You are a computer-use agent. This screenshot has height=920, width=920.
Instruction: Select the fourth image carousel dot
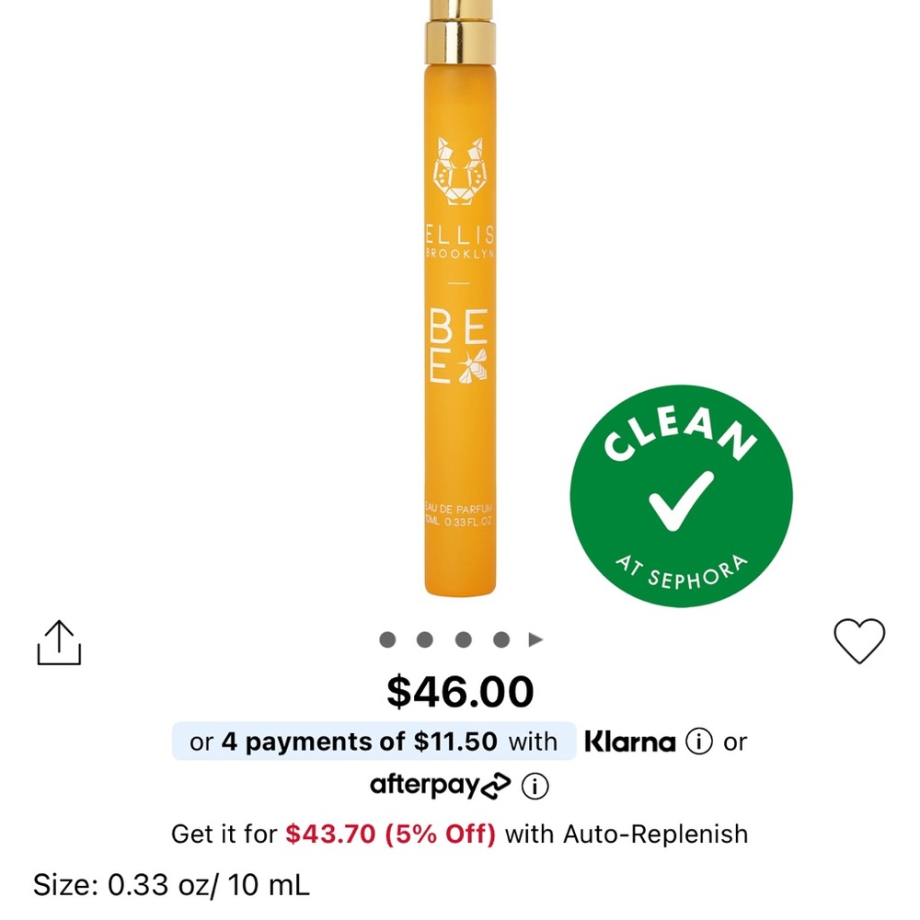(501, 639)
